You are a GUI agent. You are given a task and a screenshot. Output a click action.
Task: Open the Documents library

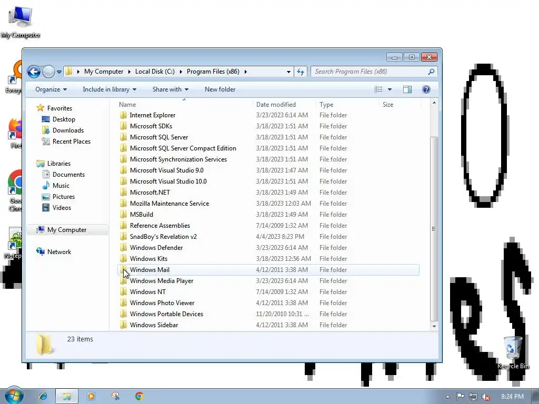coord(63,175)
